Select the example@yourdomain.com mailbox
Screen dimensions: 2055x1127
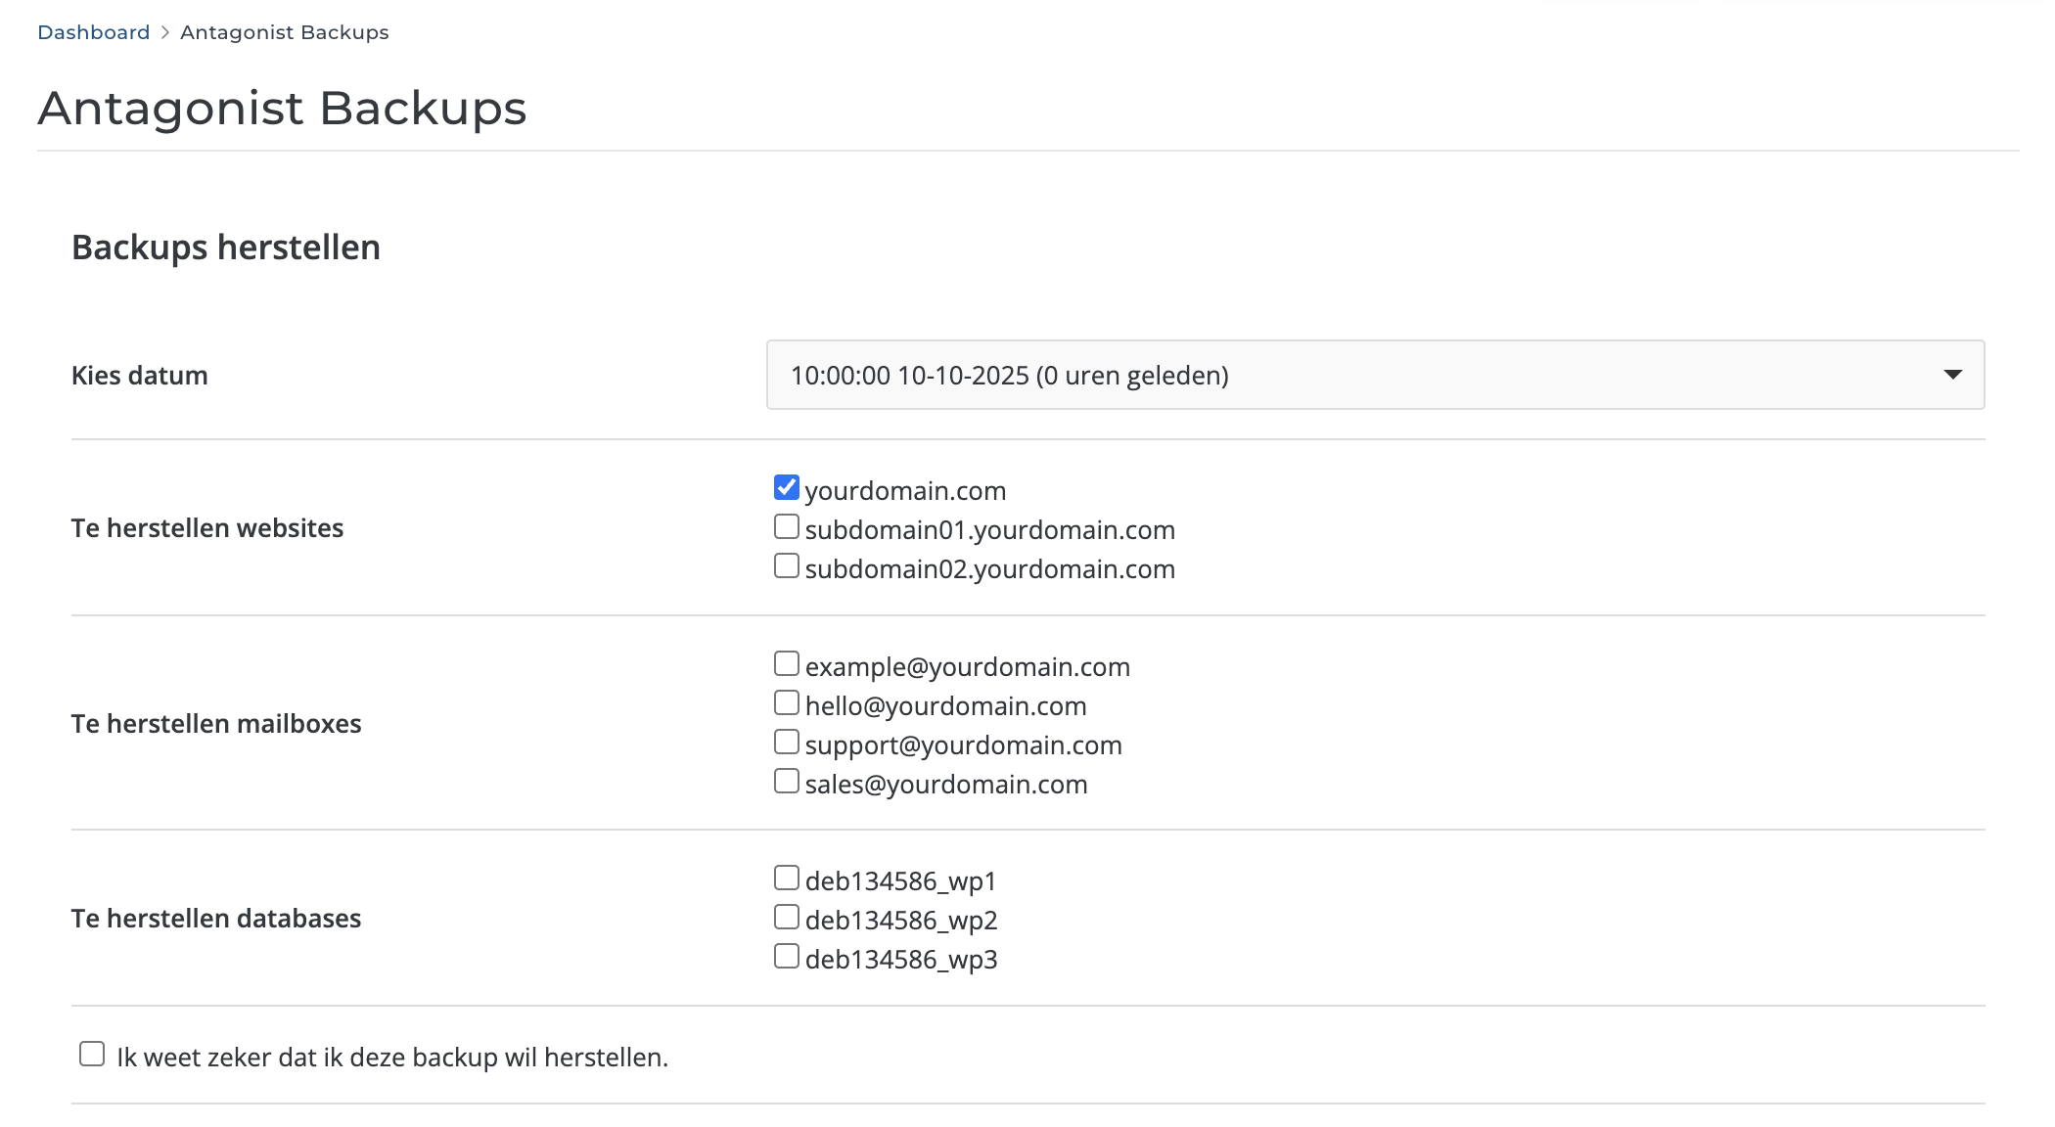pos(786,663)
